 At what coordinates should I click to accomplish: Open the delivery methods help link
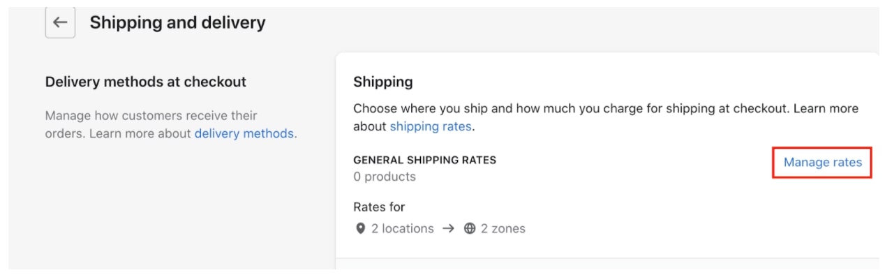tap(244, 133)
